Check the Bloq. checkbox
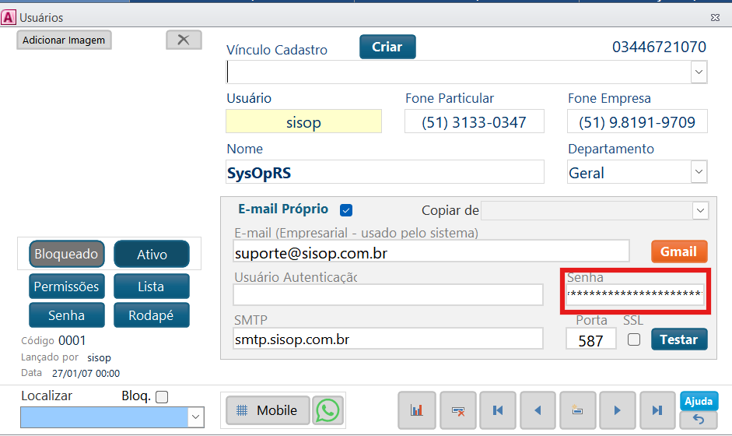The height and width of the screenshot is (436, 732). tap(162, 397)
